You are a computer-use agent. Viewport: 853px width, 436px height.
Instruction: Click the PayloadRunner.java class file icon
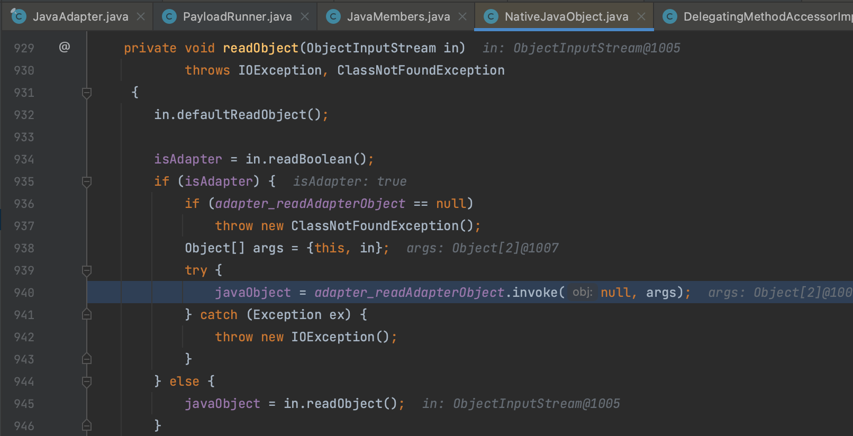[169, 17]
